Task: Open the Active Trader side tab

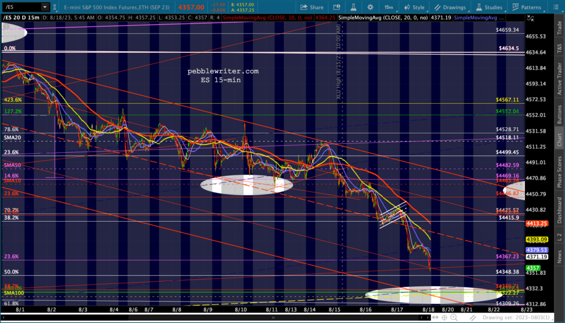Action: tap(559, 78)
